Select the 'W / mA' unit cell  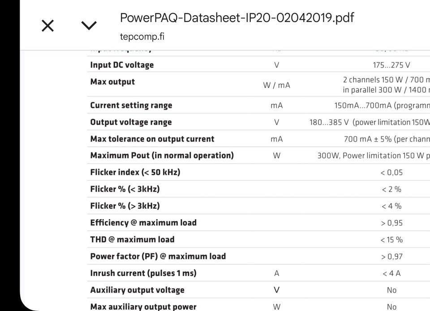click(x=276, y=85)
